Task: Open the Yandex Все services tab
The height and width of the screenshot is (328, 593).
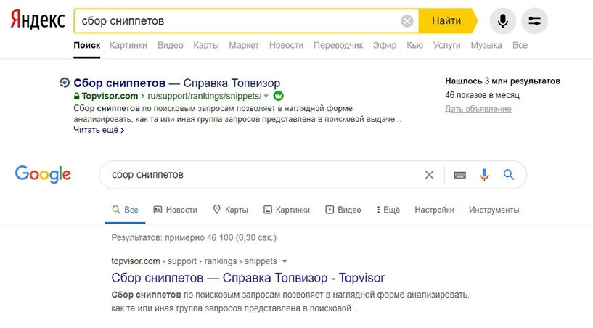Action: [x=520, y=46]
